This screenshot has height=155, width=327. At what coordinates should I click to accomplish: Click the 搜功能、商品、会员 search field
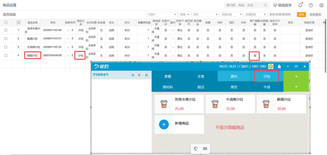[x=246, y=5]
